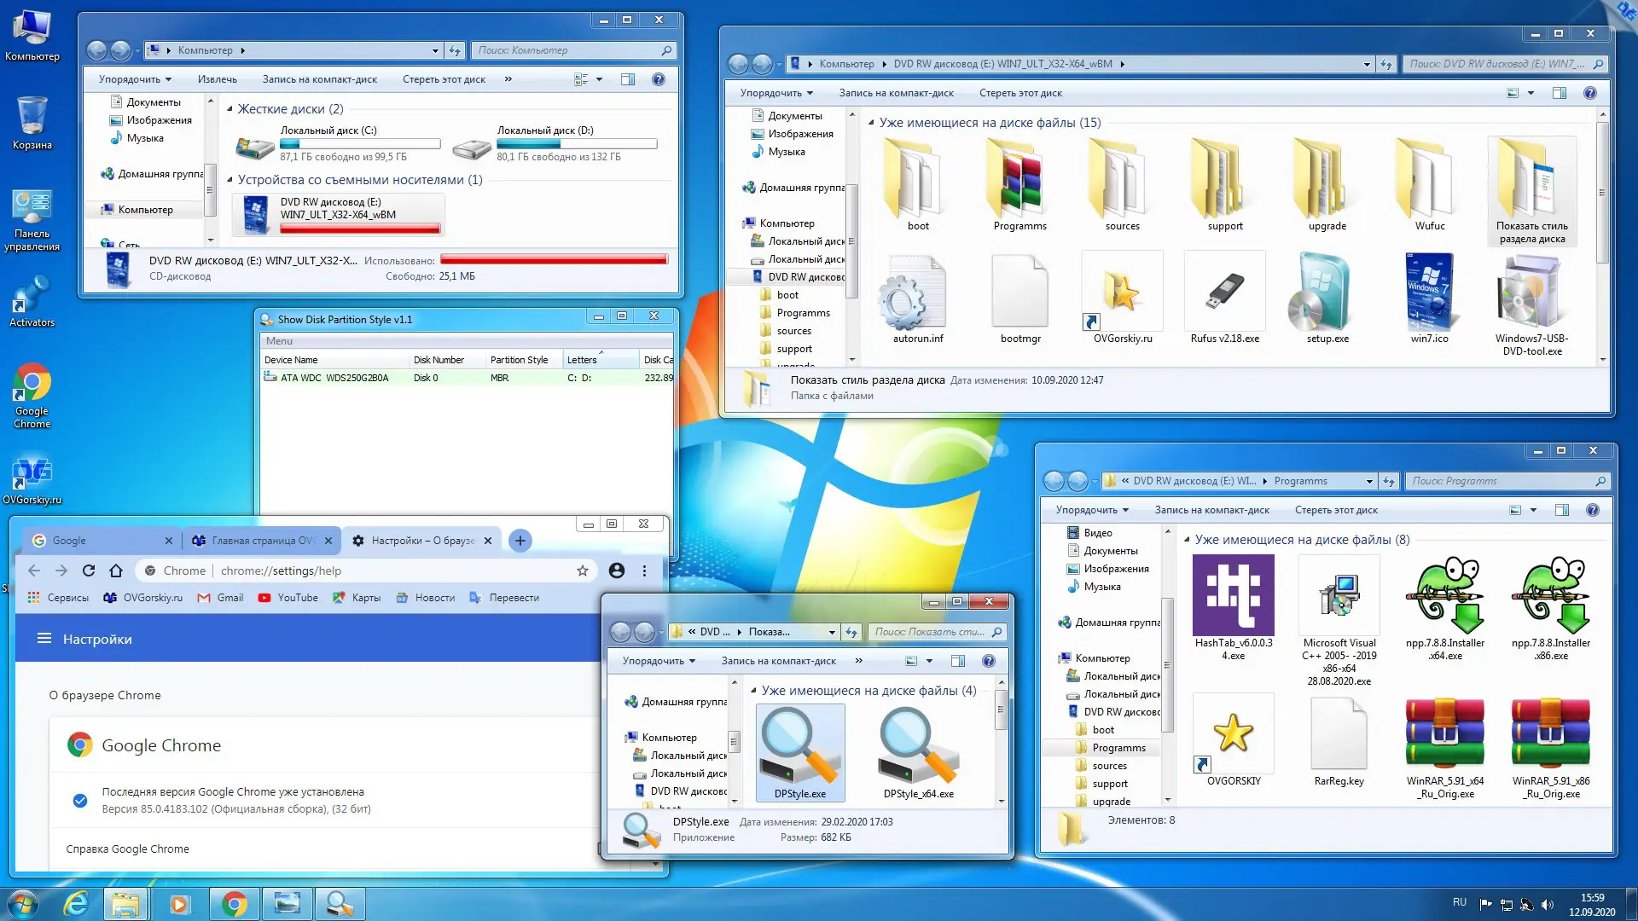Image resolution: width=1638 pixels, height=921 pixels.
Task: Click the Извлечь button in the toolbar
Action: (218, 79)
